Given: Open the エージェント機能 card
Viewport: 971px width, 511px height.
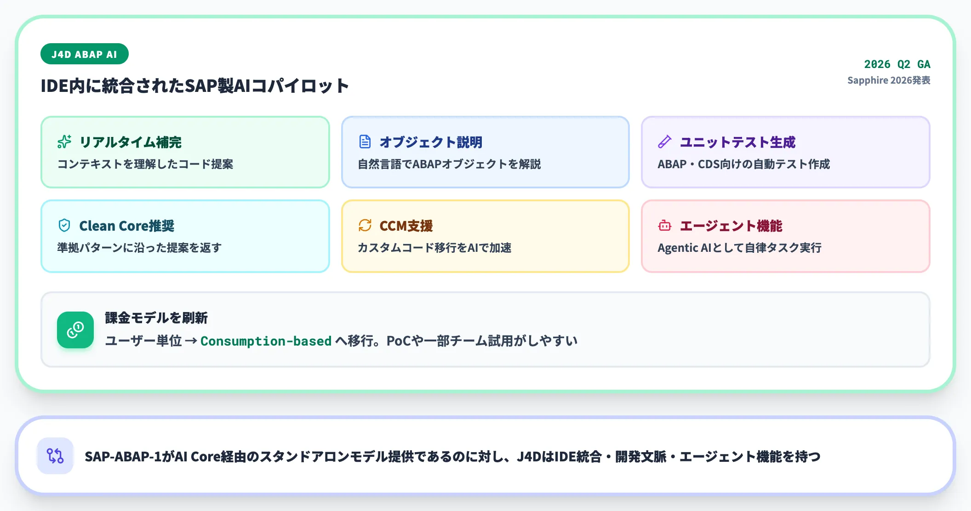Looking at the screenshot, I should pos(786,236).
